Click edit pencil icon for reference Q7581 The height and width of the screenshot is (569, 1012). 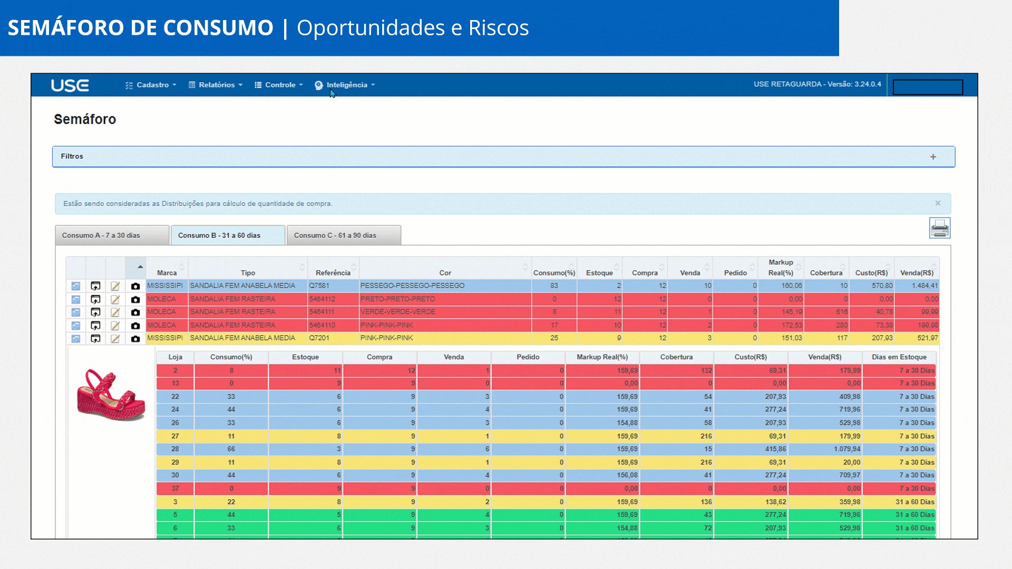click(x=115, y=286)
